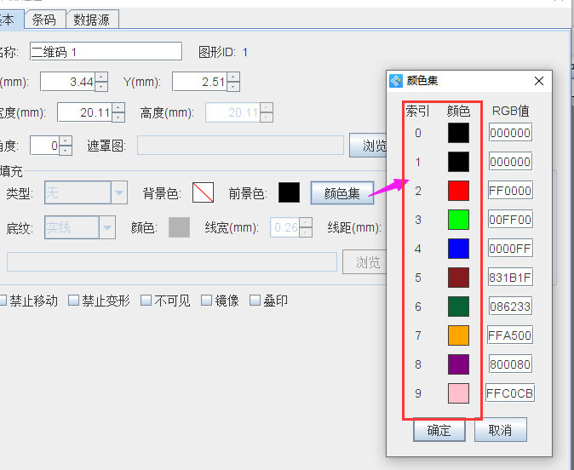Select the blue swatch at index 4
Screen dimensions: 574x470
tap(458, 248)
